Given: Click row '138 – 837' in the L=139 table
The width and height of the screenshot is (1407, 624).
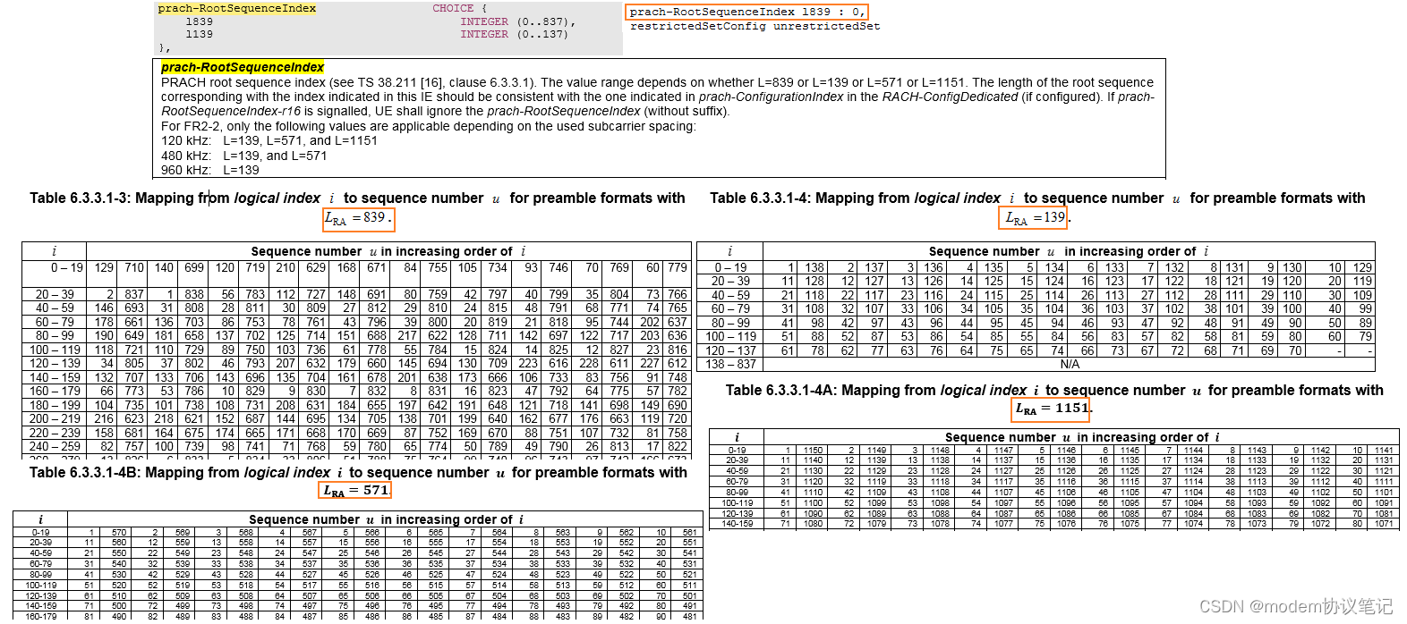Looking at the screenshot, I should pos(1036,364).
